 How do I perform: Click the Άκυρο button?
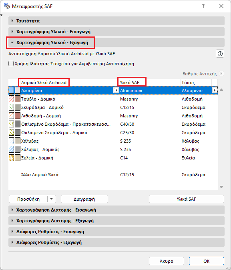167,261
